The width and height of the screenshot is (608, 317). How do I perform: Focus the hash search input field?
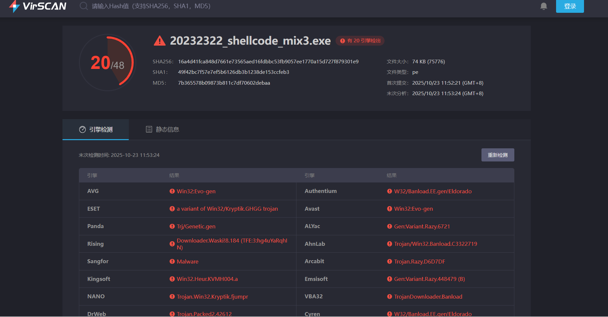[x=151, y=6]
